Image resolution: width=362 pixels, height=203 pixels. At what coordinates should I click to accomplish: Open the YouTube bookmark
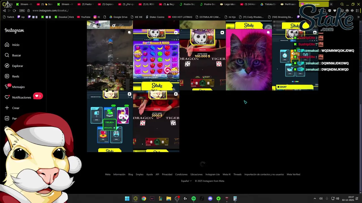click(x=83, y=17)
